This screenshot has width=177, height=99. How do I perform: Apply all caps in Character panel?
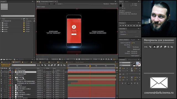click(129, 83)
